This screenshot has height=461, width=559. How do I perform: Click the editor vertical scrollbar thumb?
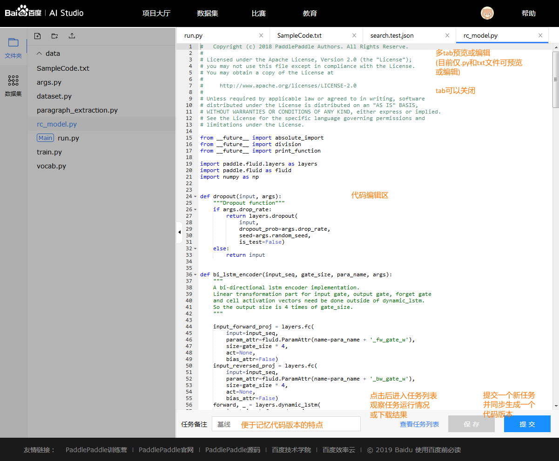(x=555, y=79)
